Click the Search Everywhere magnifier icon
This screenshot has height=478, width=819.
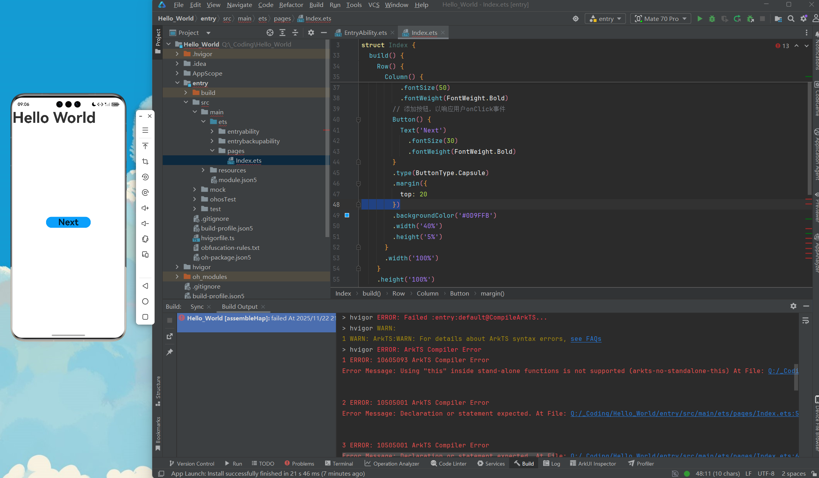click(x=791, y=19)
